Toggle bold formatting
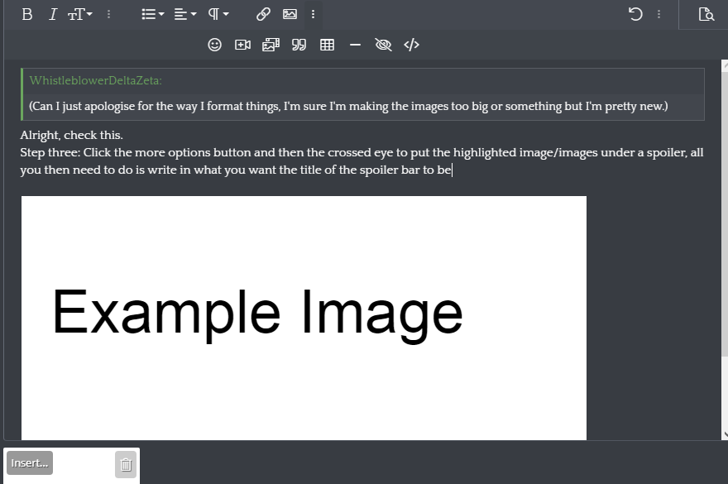 tap(27, 14)
